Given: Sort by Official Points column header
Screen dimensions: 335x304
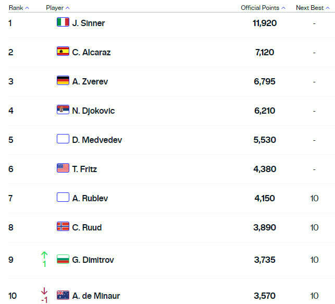Looking at the screenshot, I should 263,8.
